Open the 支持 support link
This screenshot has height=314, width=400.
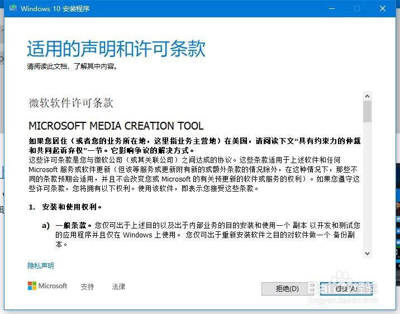point(87,287)
